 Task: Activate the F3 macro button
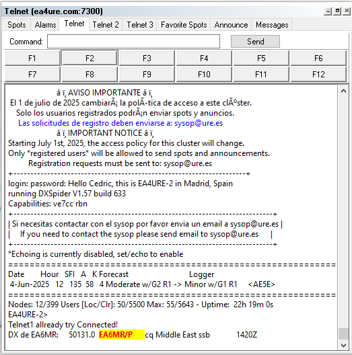point(147,58)
